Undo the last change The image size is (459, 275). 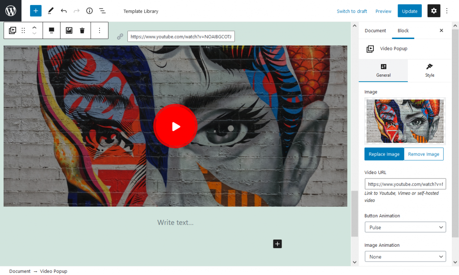tap(64, 11)
